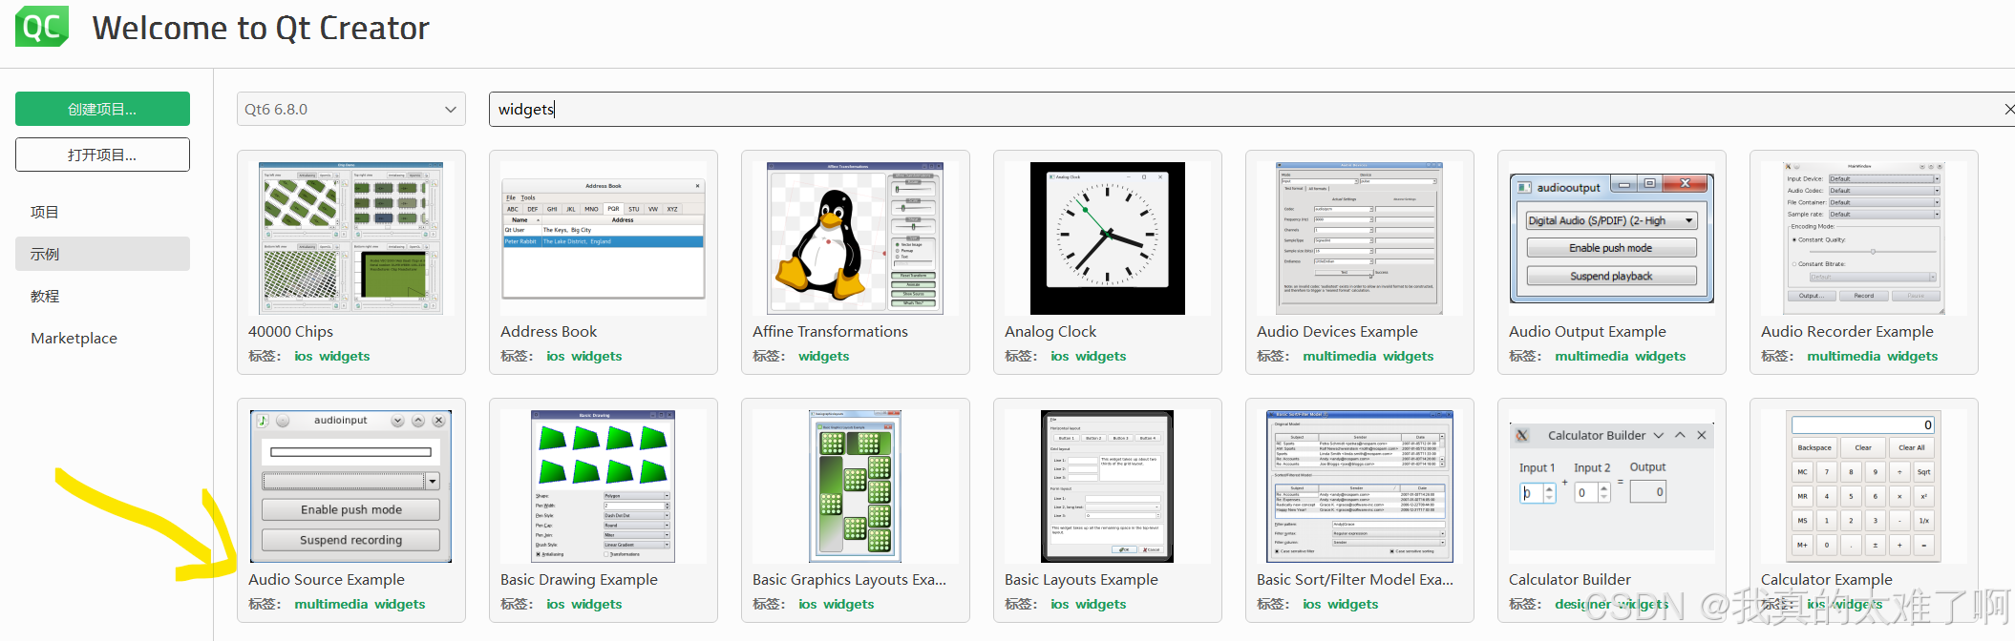Click the widgets tag under Affine Transformations
Image resolution: width=2015 pixels, height=641 pixels.
click(824, 356)
